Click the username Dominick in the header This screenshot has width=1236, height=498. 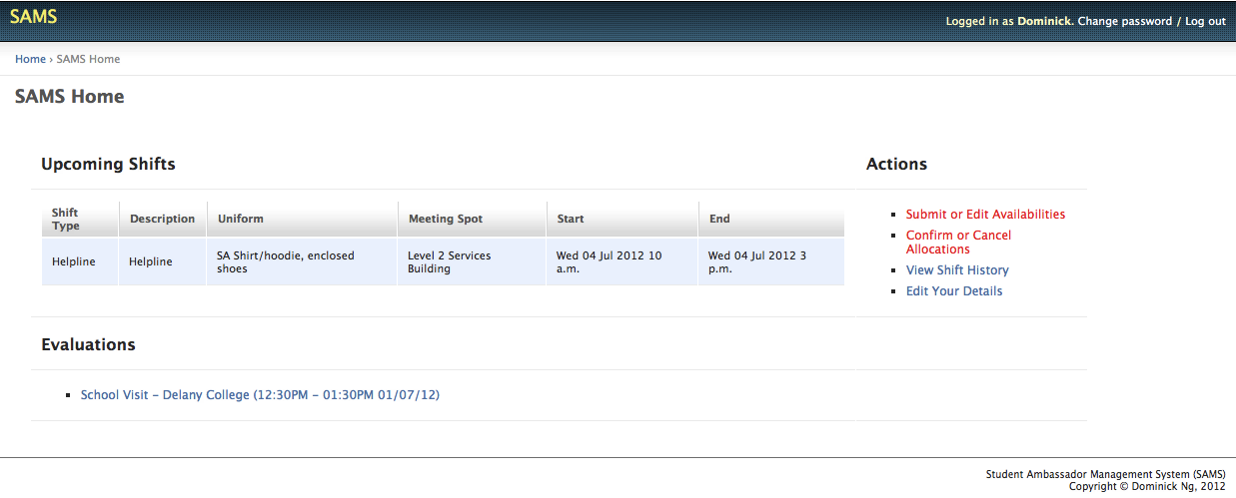click(x=1044, y=21)
